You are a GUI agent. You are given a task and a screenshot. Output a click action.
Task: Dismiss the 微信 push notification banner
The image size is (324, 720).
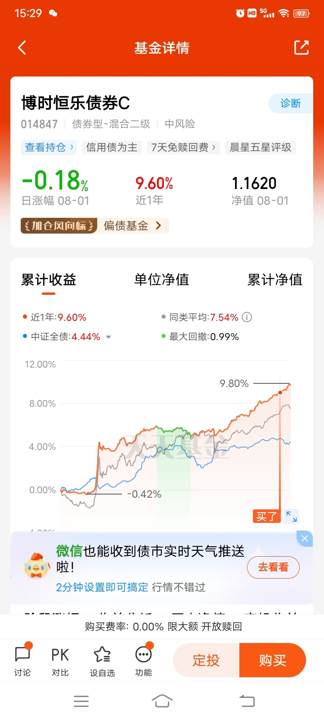point(305,538)
